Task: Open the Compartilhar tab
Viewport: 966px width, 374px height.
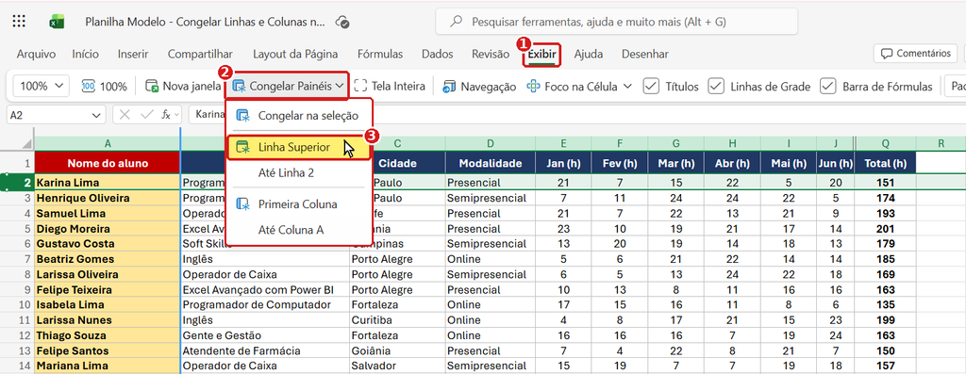Action: coord(200,54)
